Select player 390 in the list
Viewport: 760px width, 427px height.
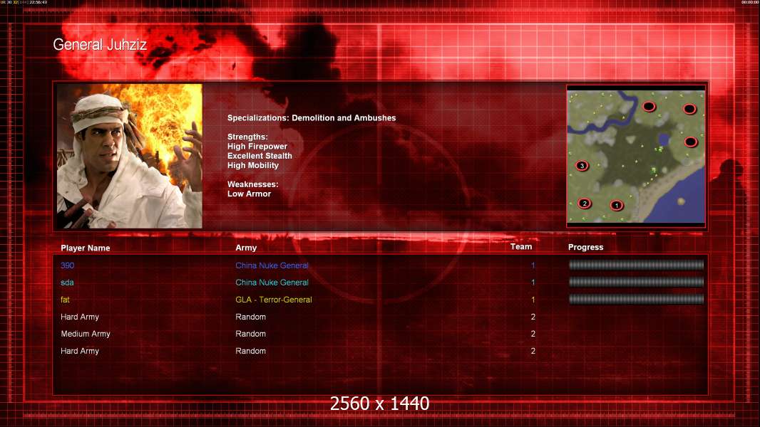coord(67,265)
